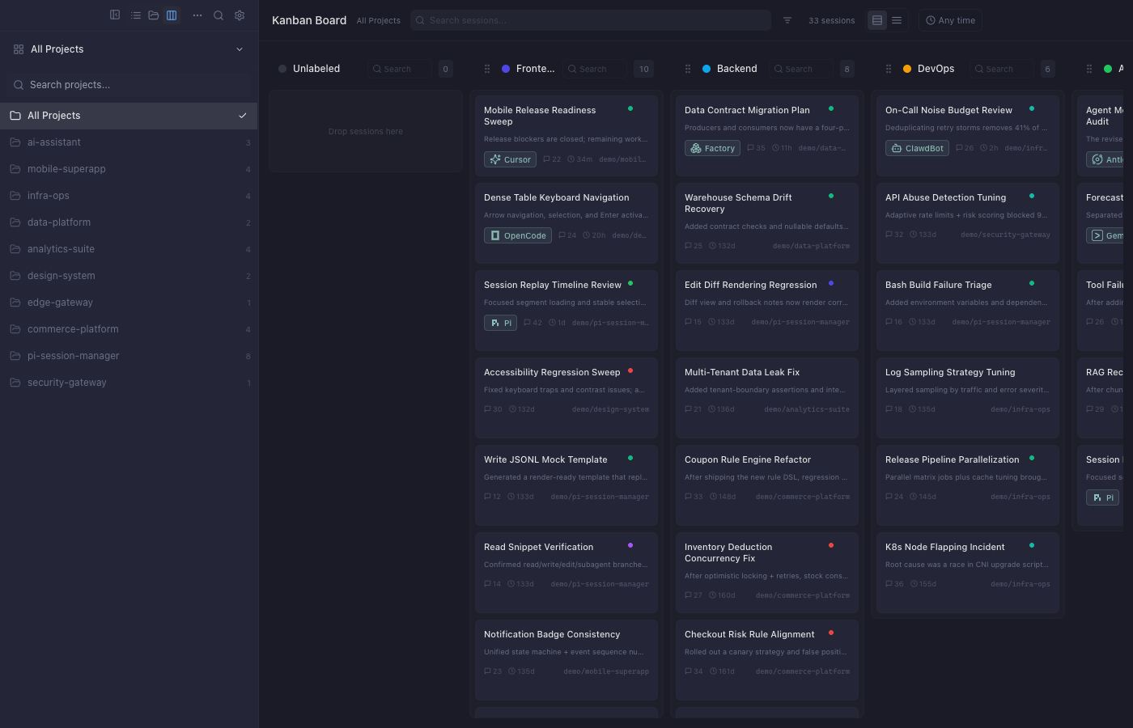
Task: Open Data Contract Migration Plan card
Action: 767,136
